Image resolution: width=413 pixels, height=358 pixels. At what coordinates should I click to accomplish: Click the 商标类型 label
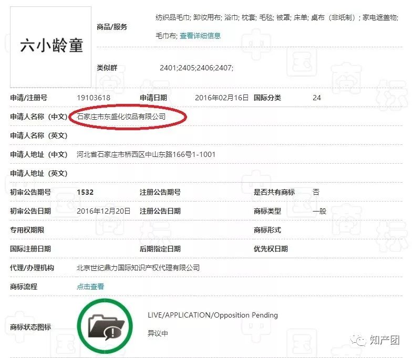click(x=267, y=211)
